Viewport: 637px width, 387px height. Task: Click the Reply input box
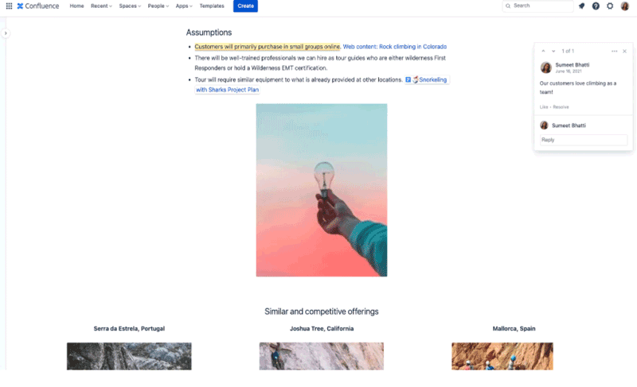(584, 140)
